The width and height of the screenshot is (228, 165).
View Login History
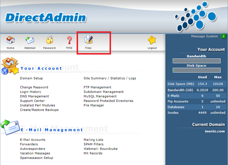(31, 92)
